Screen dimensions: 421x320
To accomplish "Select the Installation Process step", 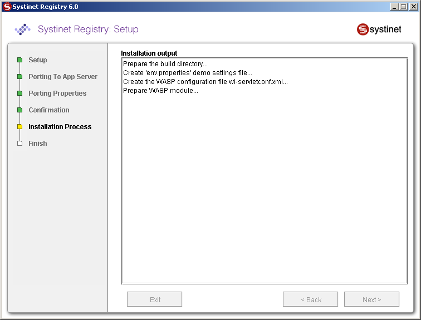I will [x=60, y=126].
